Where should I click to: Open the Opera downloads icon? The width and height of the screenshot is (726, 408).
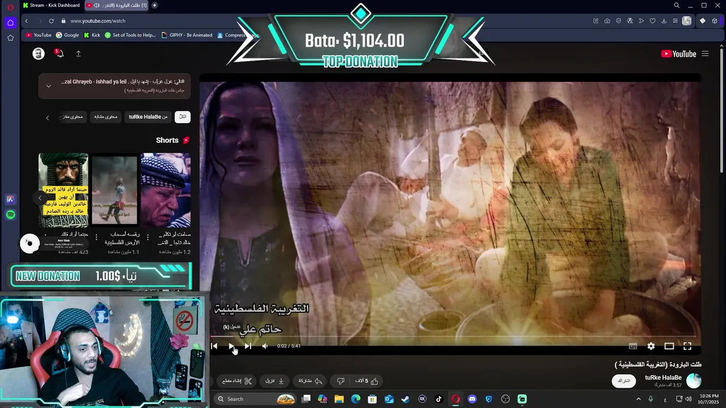pos(664,21)
